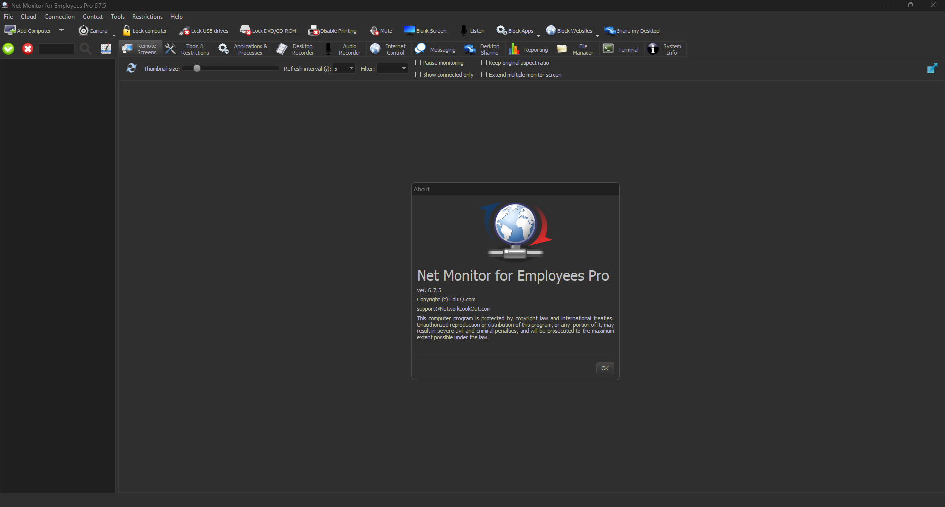Screen dimensions: 945x507
Task: Select the Lock USB drives icon
Action: [184, 31]
